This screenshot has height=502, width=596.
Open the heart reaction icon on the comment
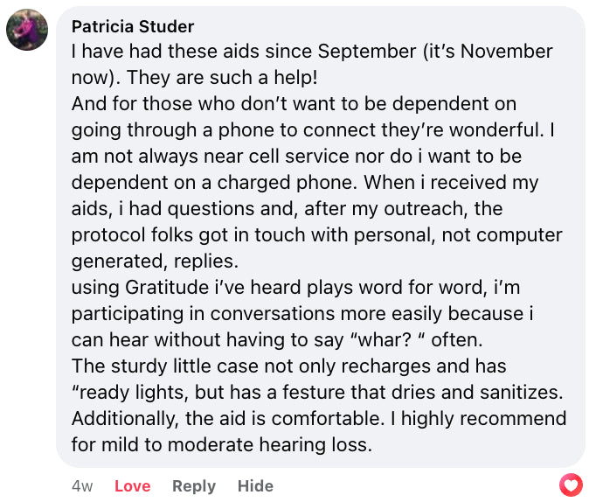click(570, 484)
